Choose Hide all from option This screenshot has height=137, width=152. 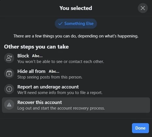pos(76,74)
